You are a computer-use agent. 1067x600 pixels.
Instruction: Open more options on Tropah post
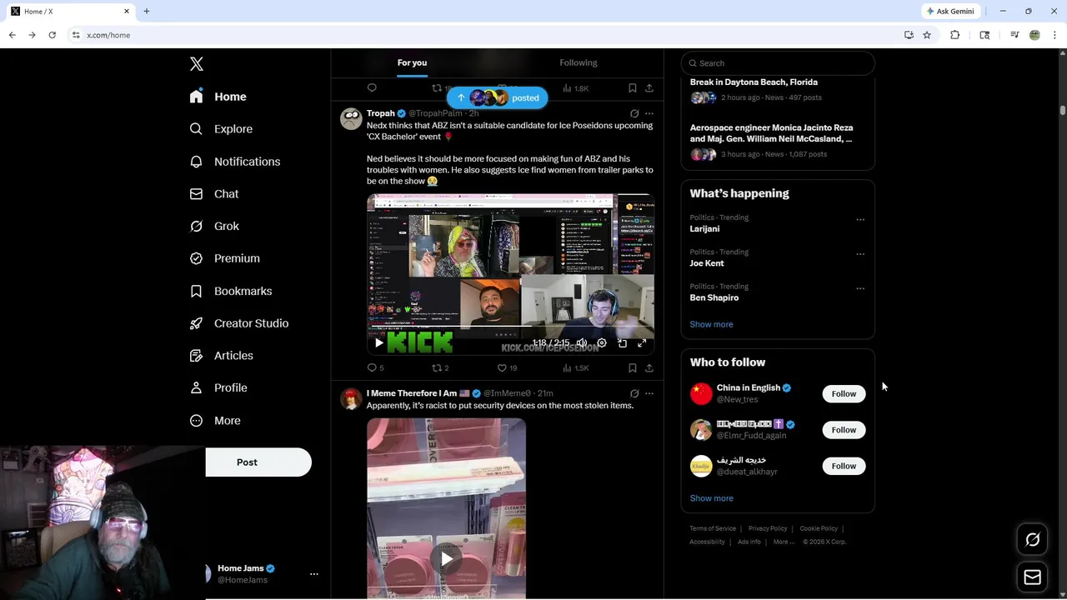click(x=649, y=113)
